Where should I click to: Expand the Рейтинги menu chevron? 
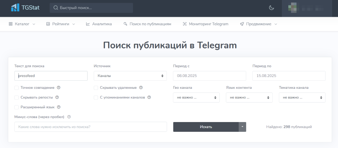(73, 24)
